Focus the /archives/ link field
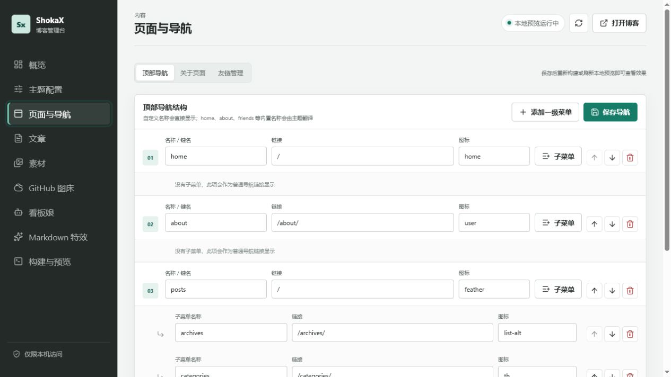671x377 pixels. coord(393,333)
